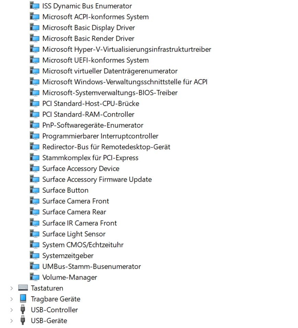This screenshot has height=328, width=298.
Task: Click icon beside Stammkomplex für PCI-Express
Action: pyautogui.click(x=34, y=158)
